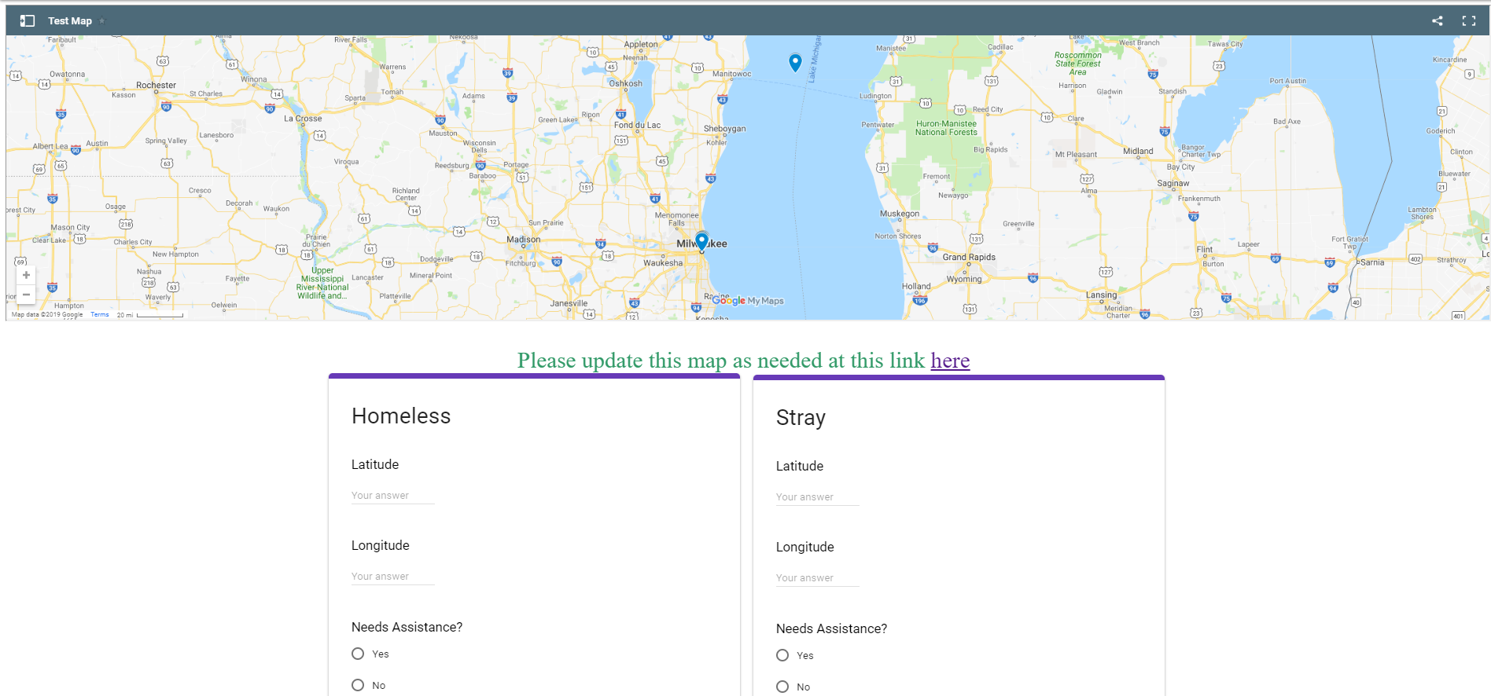
Task: Click the Saginaw label on map
Action: coord(1173,183)
